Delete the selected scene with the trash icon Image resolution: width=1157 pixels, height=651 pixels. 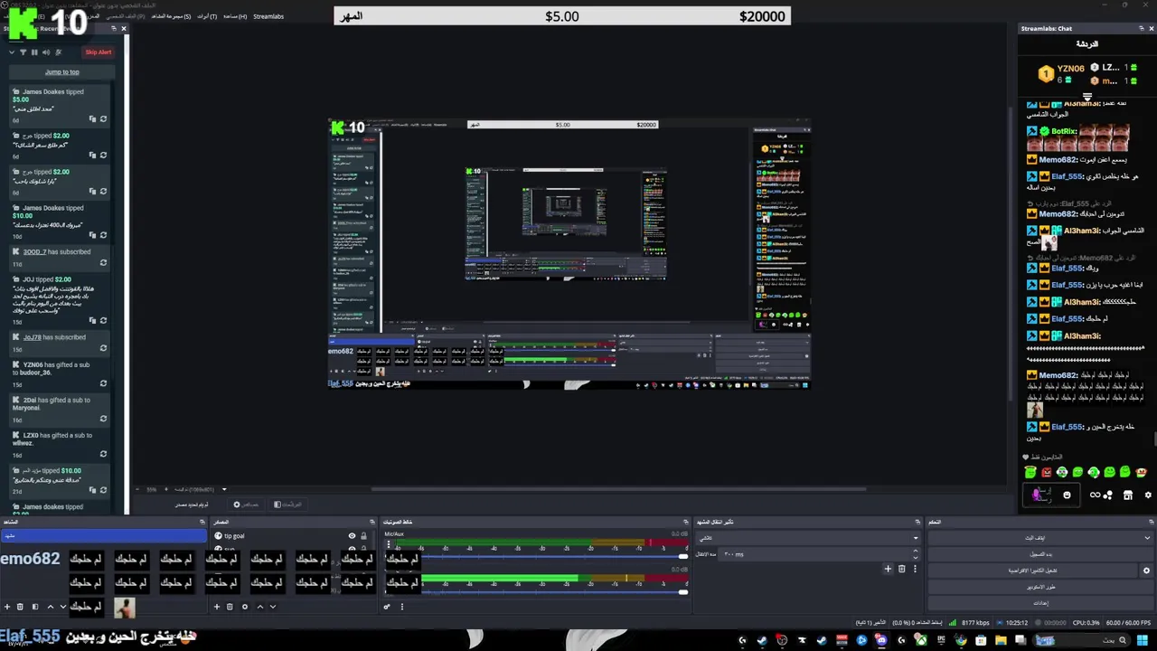coord(20,607)
